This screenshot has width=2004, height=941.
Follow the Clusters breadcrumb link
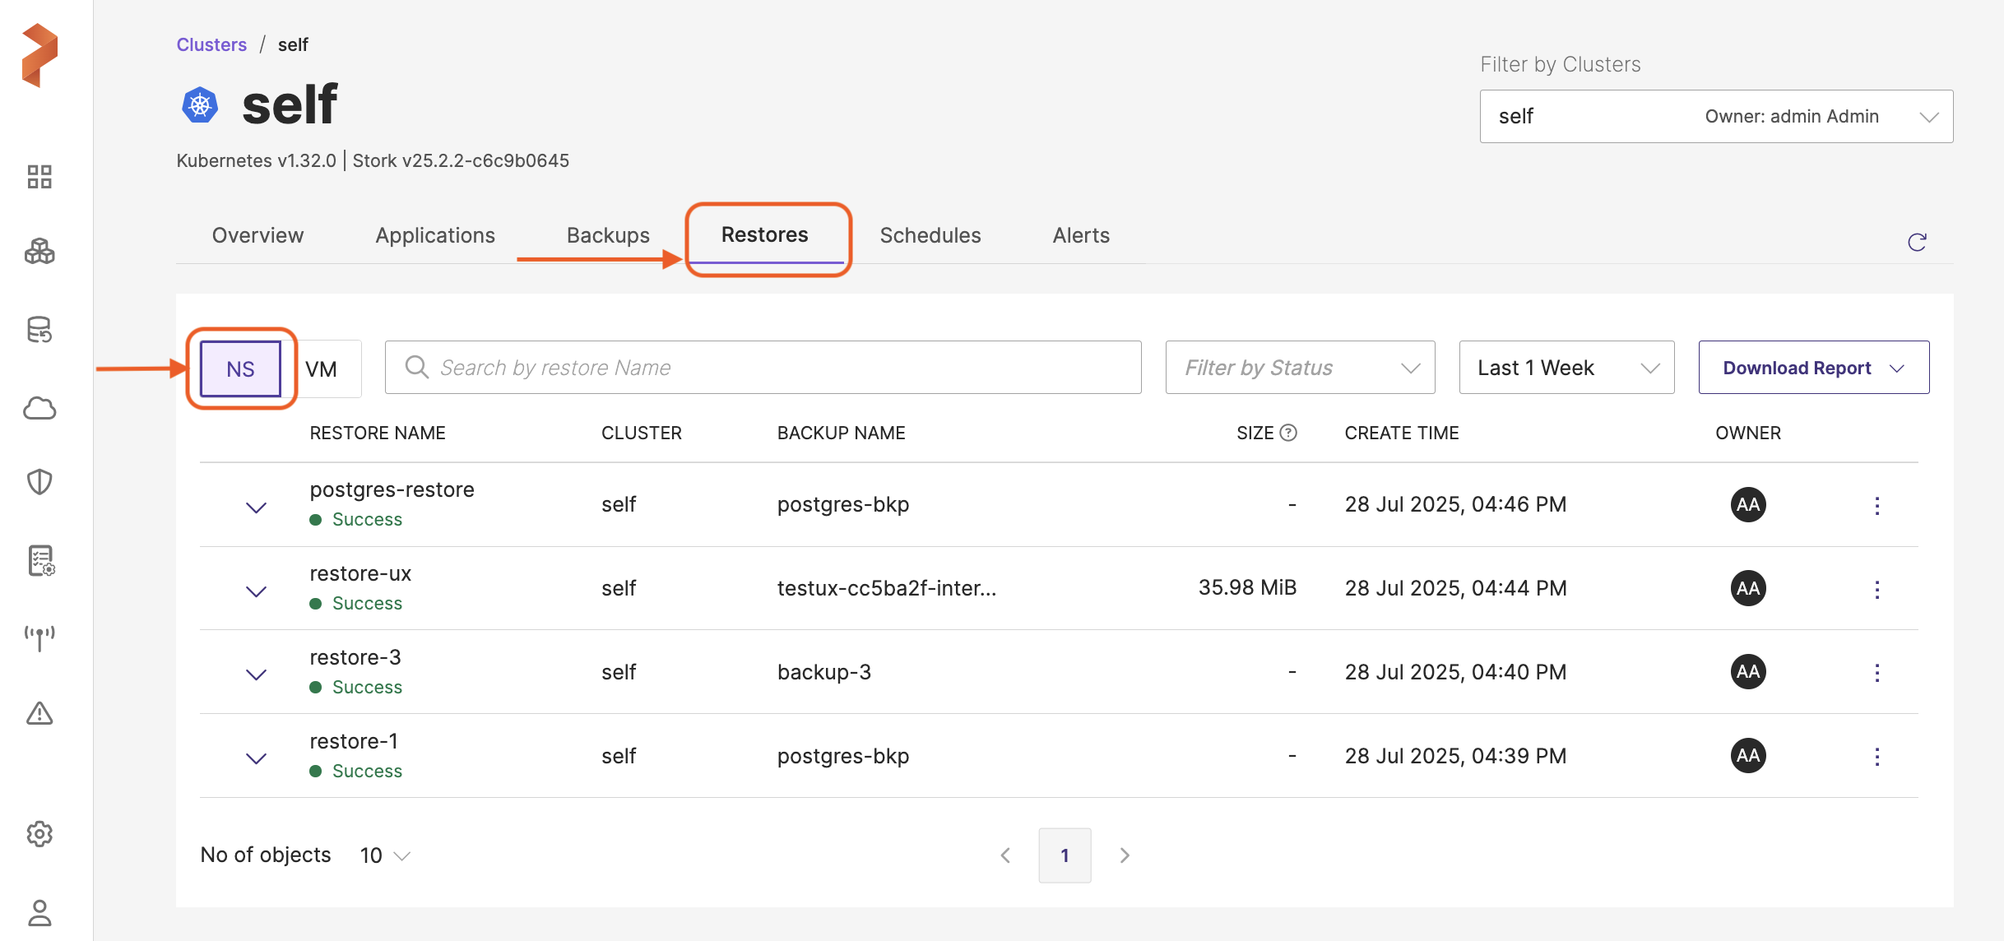click(x=211, y=44)
